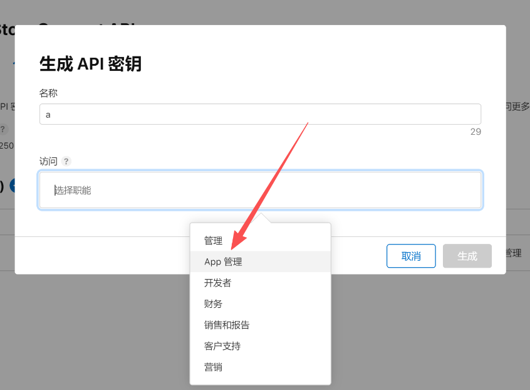Screen dimensions: 530x390
Task: Click the help icon next to 访问
Action: point(66,161)
